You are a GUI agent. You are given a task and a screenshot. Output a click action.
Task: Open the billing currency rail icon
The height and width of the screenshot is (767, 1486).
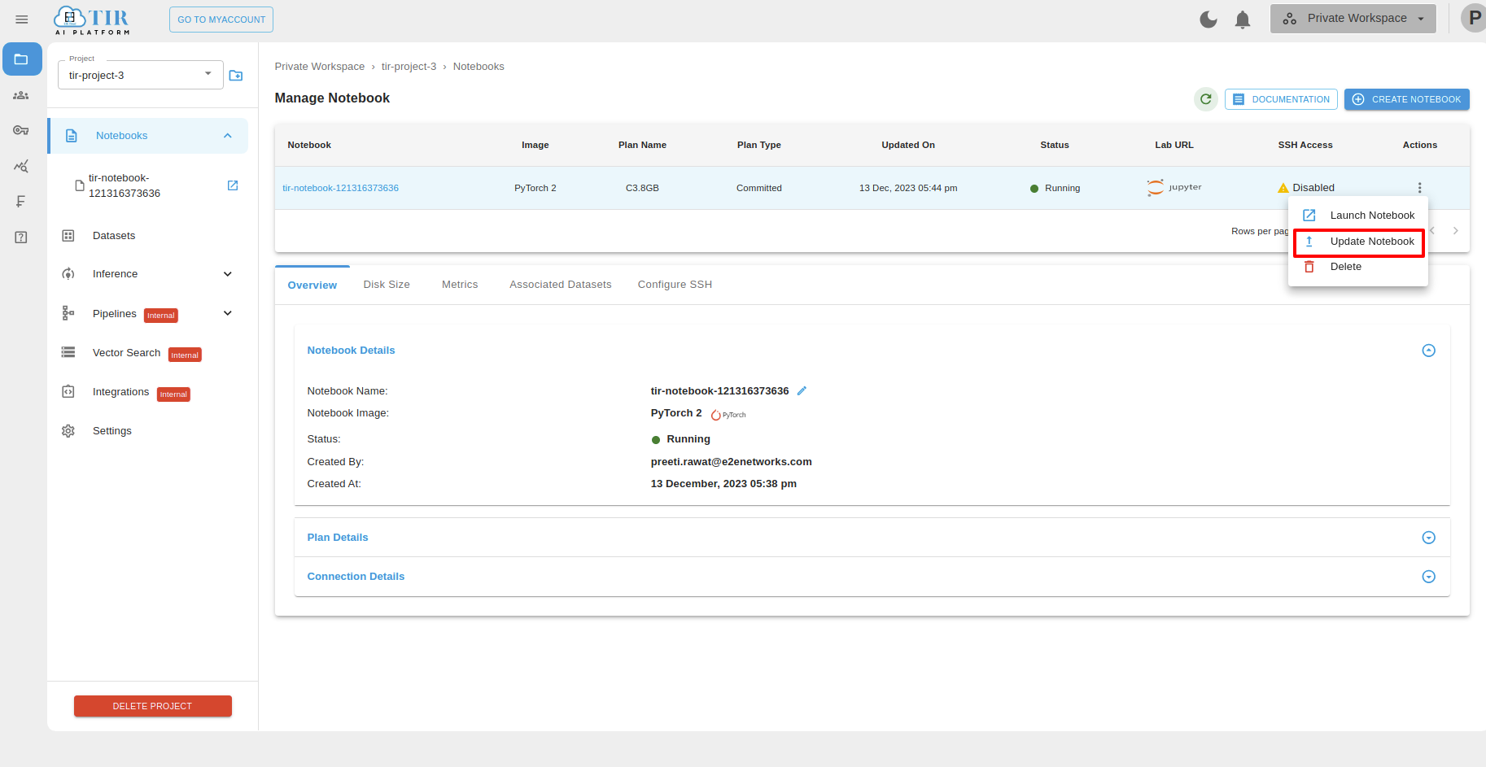coord(21,202)
